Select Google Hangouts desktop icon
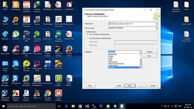Screen dimensions: 194x109 click(59, 36)
